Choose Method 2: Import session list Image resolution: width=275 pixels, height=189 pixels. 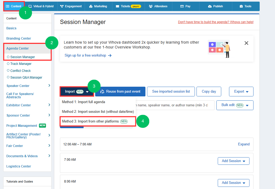pos(98,112)
